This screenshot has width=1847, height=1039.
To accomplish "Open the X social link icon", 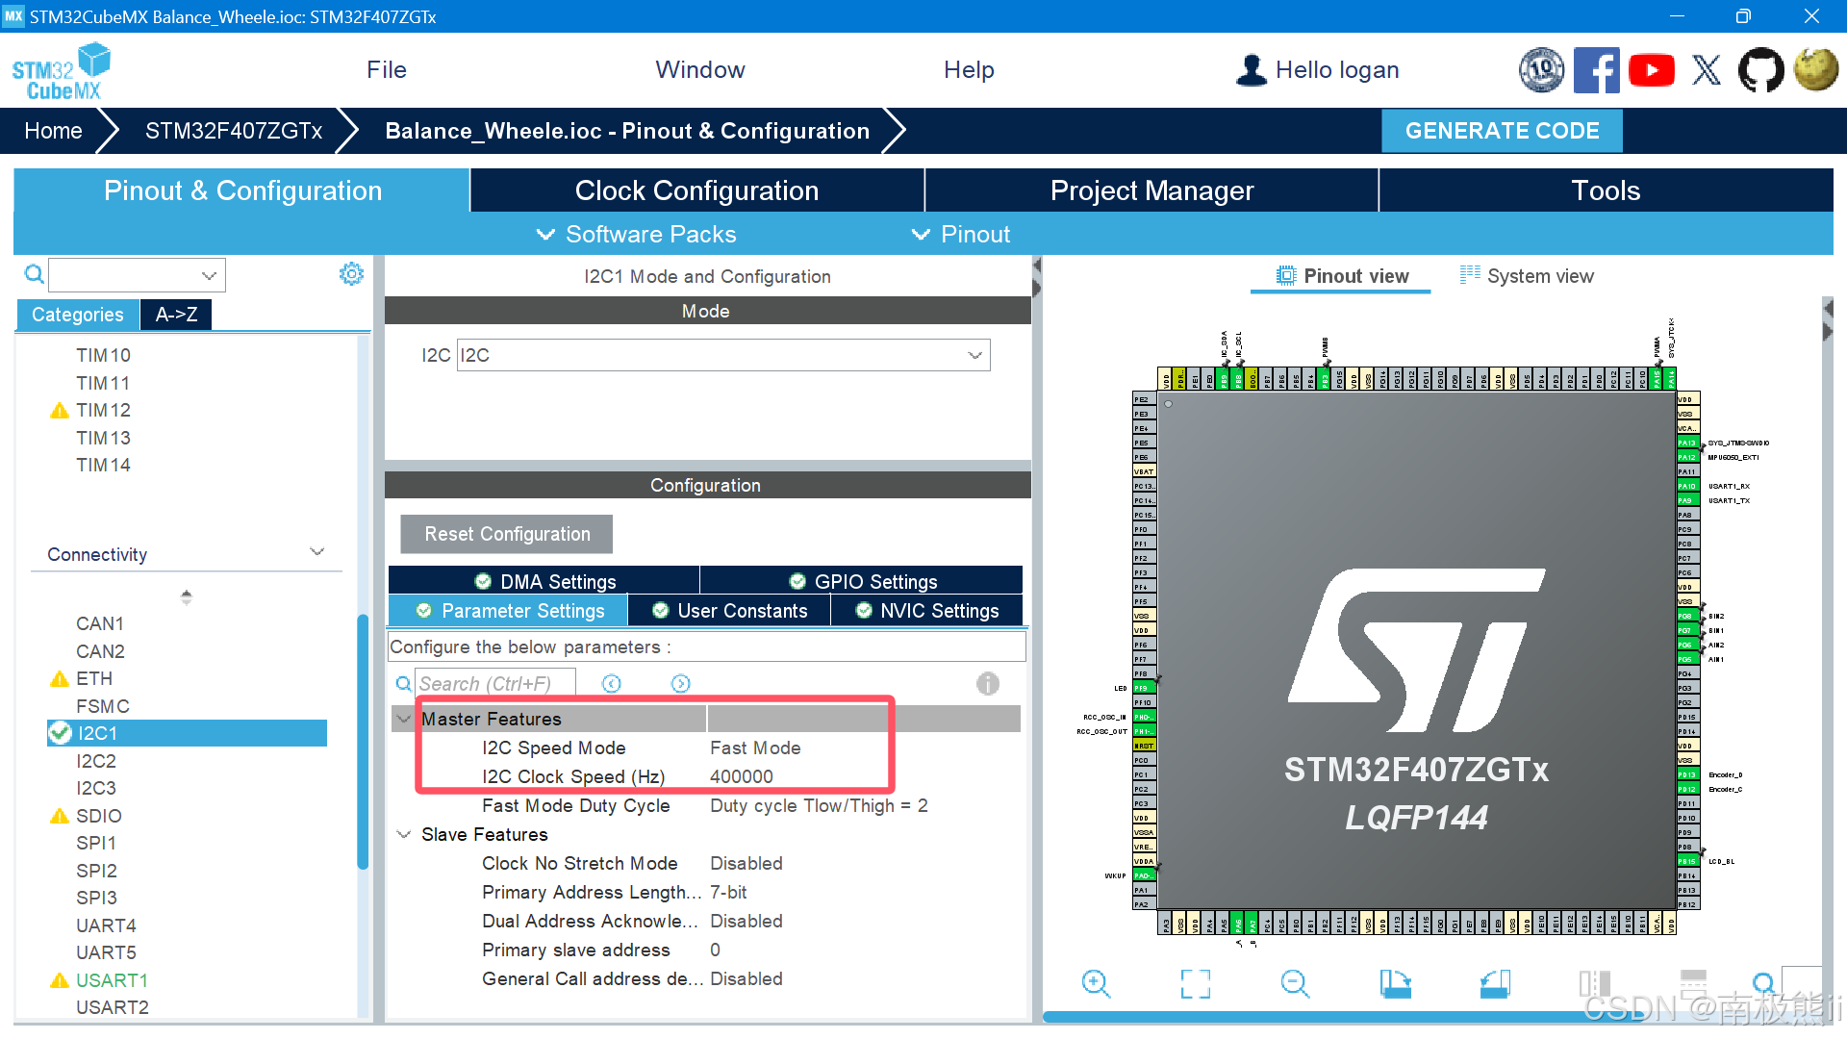I will pyautogui.click(x=1707, y=70).
